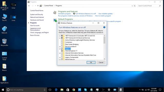Show hidden system tray icons

140,90
